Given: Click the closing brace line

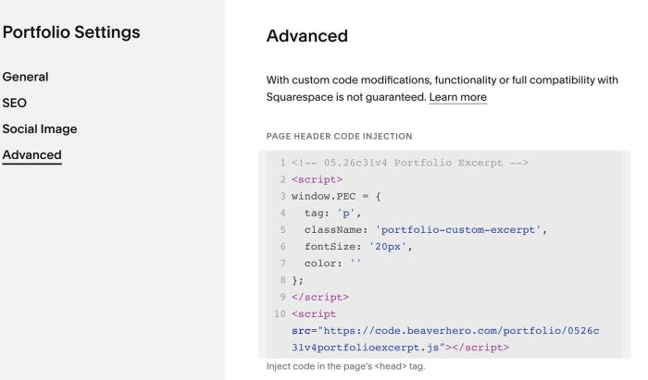Looking at the screenshot, I should coord(297,280).
